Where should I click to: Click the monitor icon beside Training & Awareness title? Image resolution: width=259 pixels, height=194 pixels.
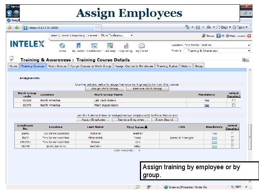tap(12, 59)
